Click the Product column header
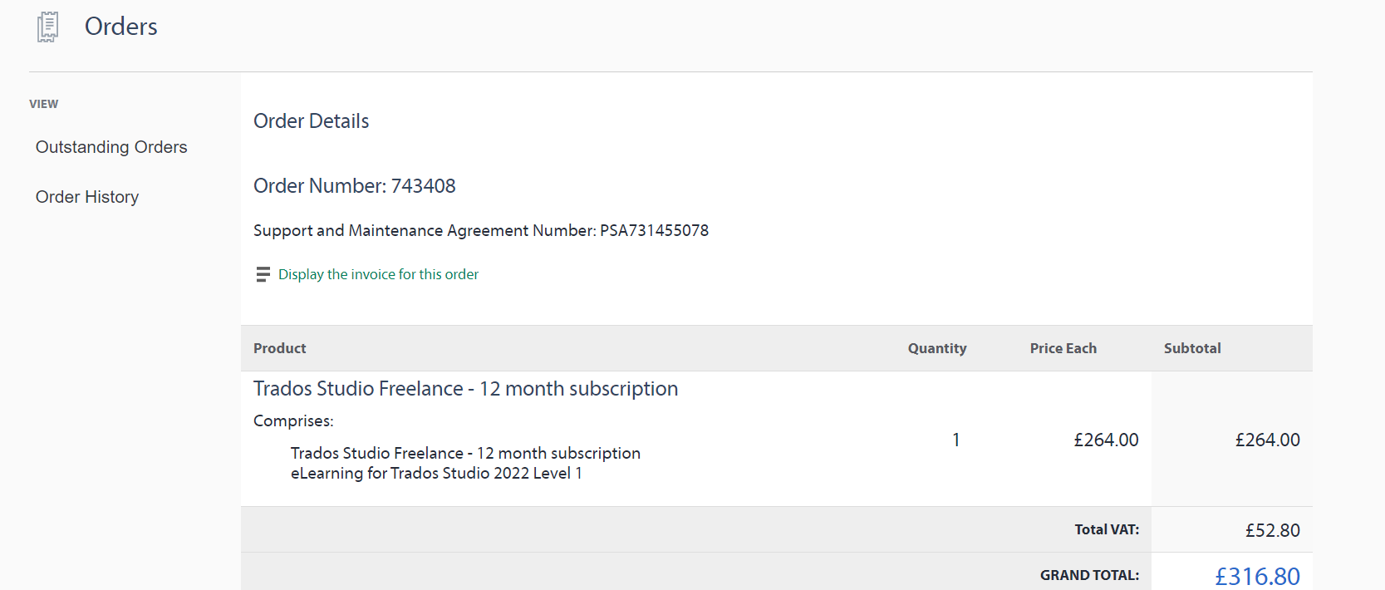The image size is (1385, 590). pyautogui.click(x=280, y=348)
